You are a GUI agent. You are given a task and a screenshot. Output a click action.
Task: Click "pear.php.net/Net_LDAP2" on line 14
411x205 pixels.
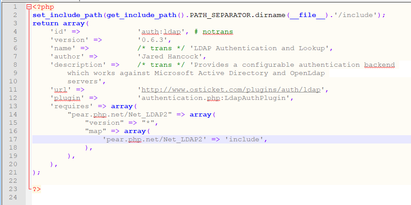pos(120,115)
